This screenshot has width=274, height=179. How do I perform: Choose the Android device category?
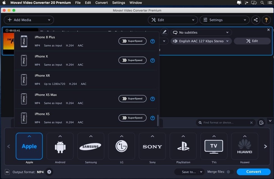tap(60, 146)
